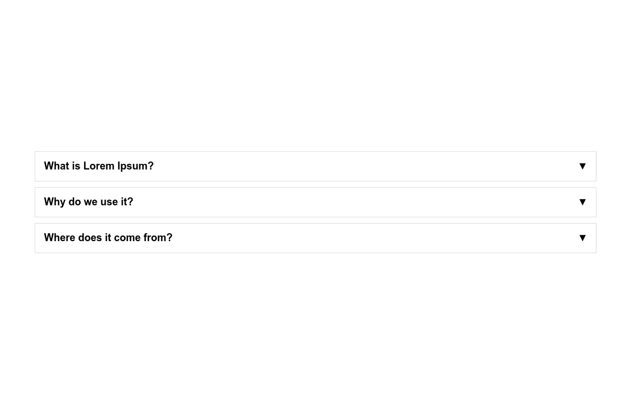Image resolution: width=626 pixels, height=401 pixels.
Task: Click the triangle icon beside Where does it come from?
Action: tap(582, 238)
